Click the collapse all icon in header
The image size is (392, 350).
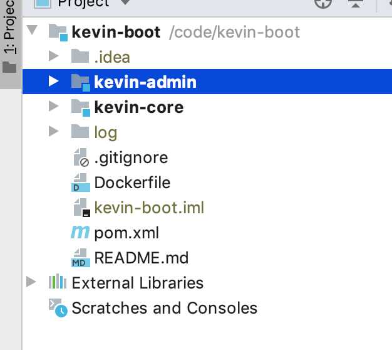(355, 3)
